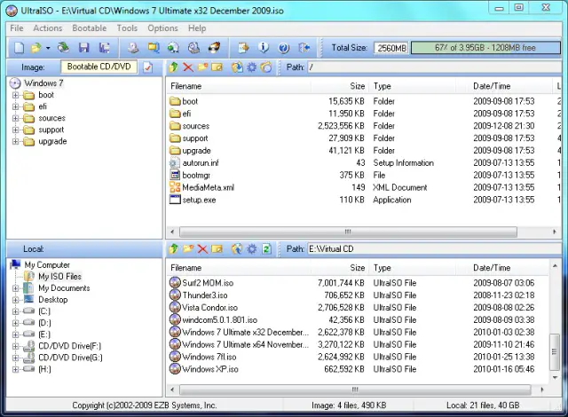Viewport: 568px width, 417px height.
Task: Open the Help menu
Action: [197, 28]
